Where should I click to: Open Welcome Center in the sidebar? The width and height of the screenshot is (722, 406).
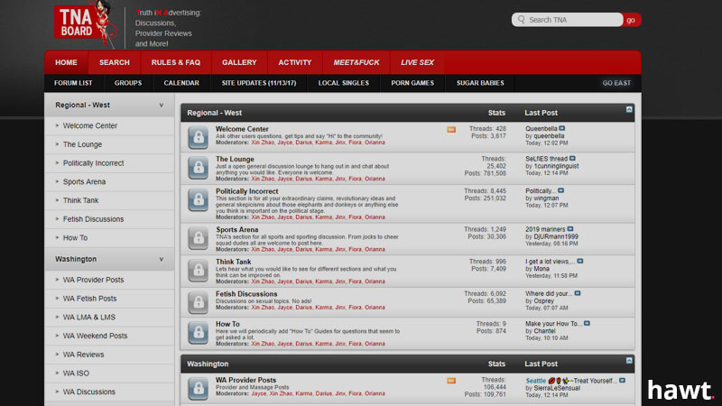(x=89, y=125)
